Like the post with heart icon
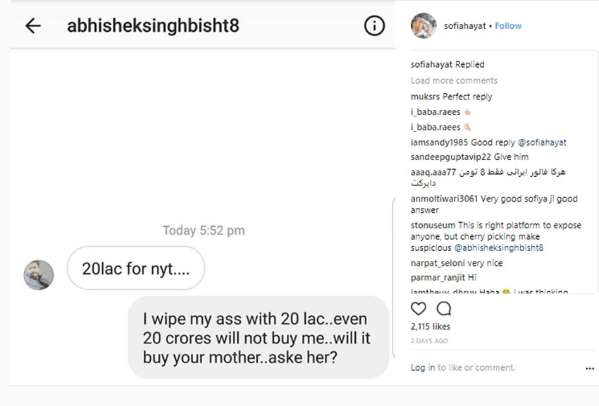 (x=419, y=309)
